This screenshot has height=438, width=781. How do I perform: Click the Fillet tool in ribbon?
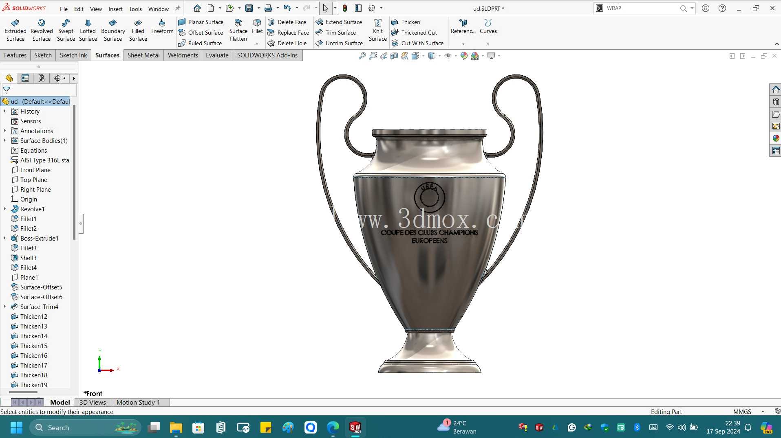coord(257,27)
